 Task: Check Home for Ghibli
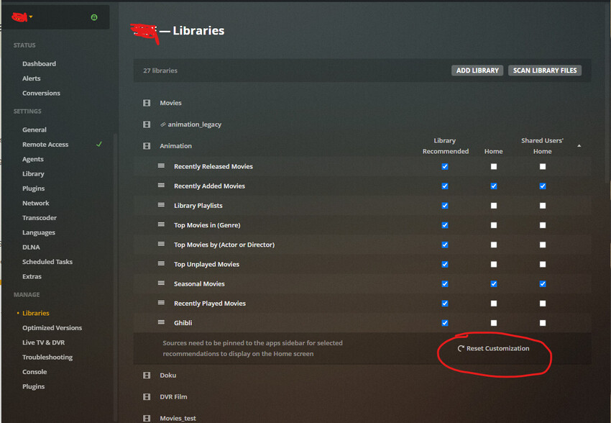pos(494,323)
